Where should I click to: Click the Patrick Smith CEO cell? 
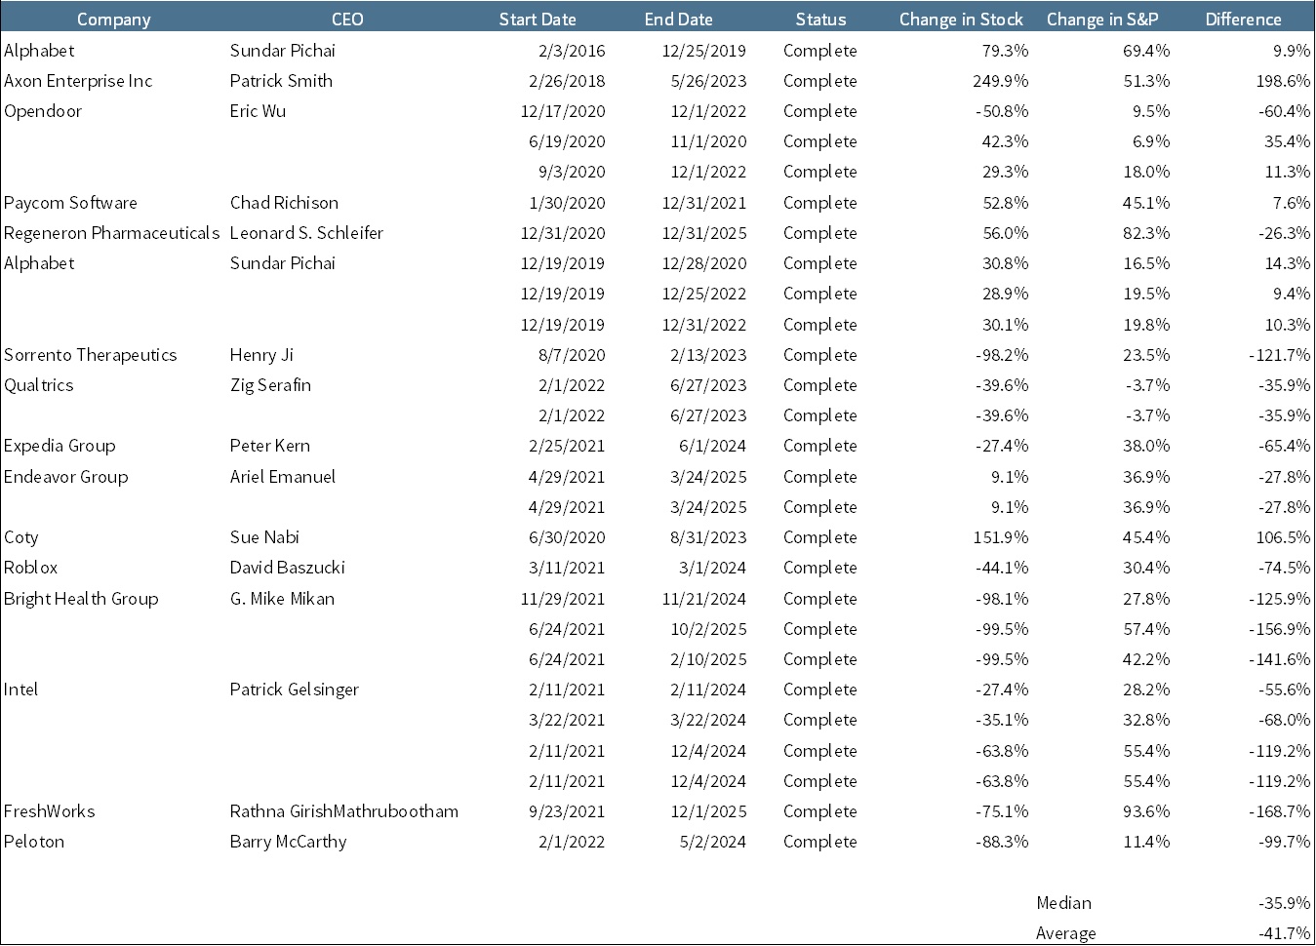tap(281, 81)
